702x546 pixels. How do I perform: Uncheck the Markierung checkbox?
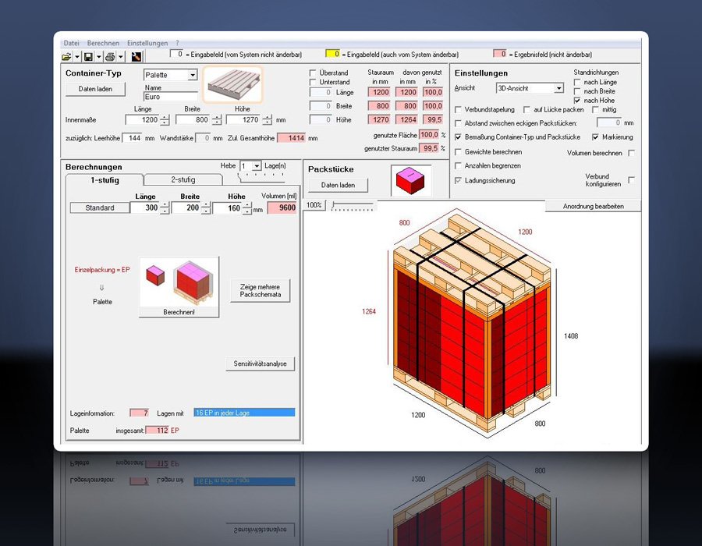(x=595, y=137)
